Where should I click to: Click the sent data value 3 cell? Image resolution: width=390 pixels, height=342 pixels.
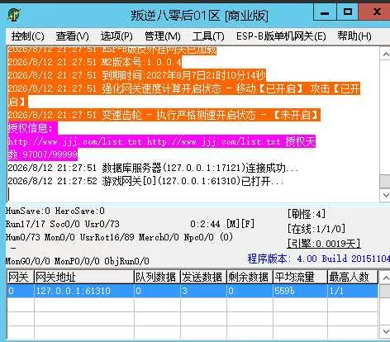click(203, 291)
